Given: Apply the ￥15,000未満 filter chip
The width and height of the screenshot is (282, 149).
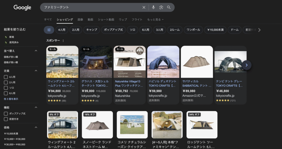Looking at the screenshot, I should click(215, 30).
